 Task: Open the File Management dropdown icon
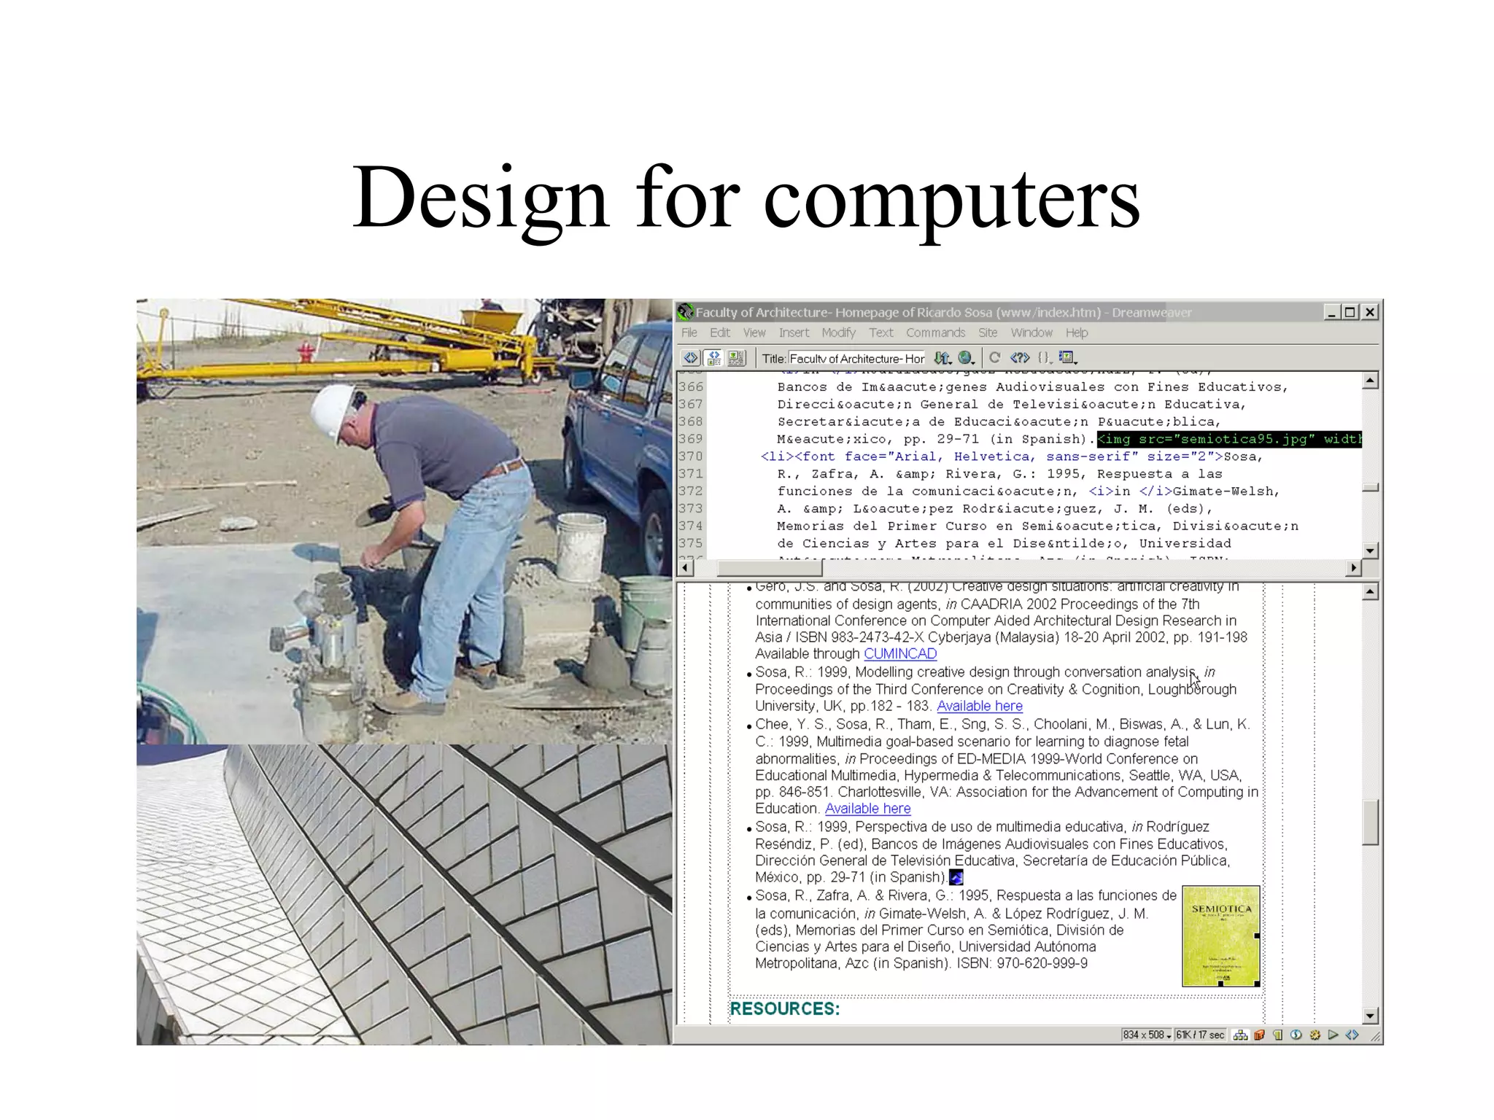pos(943,357)
